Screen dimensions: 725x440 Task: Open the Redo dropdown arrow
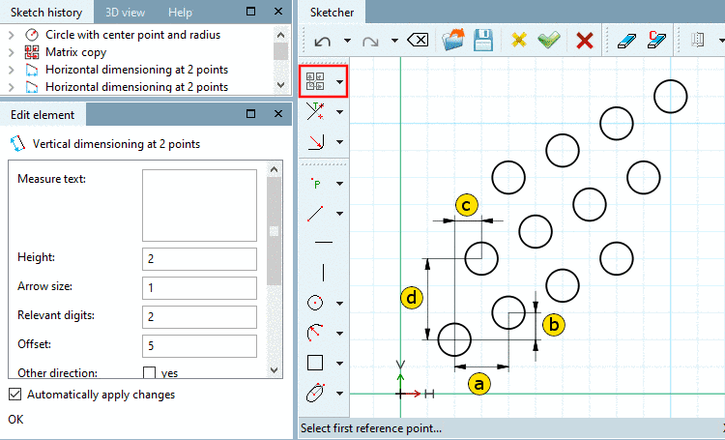[394, 41]
